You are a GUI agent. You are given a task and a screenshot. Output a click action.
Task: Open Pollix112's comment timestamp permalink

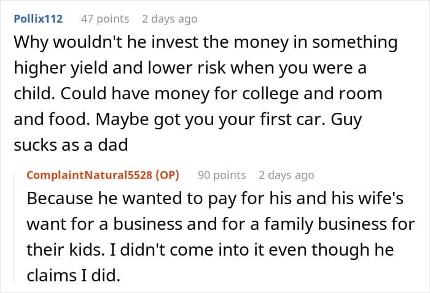coord(170,18)
